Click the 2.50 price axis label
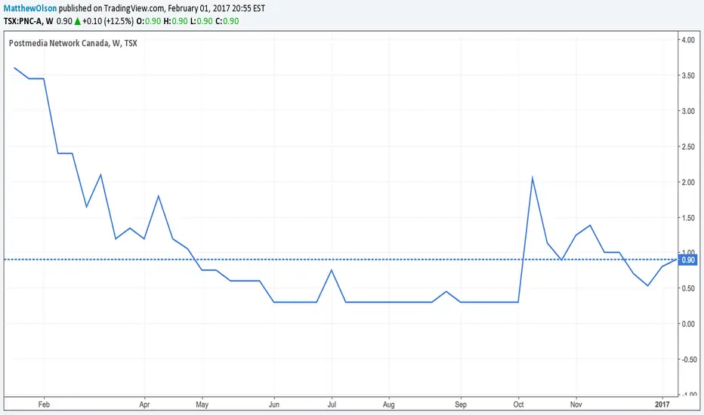This screenshot has height=415, width=704. point(688,146)
